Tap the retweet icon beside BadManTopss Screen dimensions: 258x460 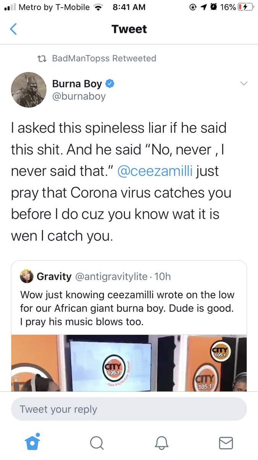click(42, 59)
